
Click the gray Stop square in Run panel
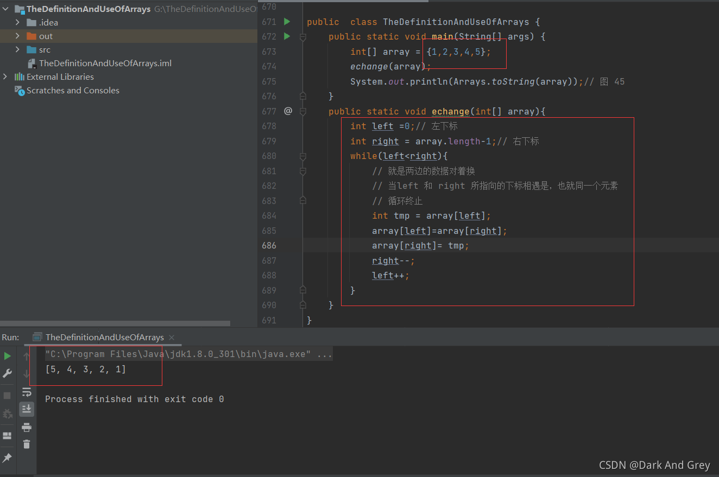pyautogui.click(x=8, y=396)
